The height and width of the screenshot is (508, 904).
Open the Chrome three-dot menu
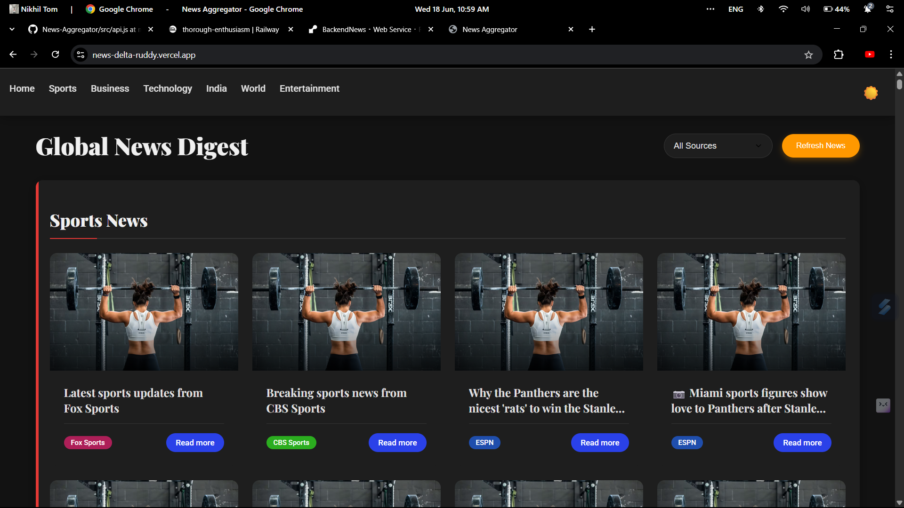pyautogui.click(x=891, y=55)
